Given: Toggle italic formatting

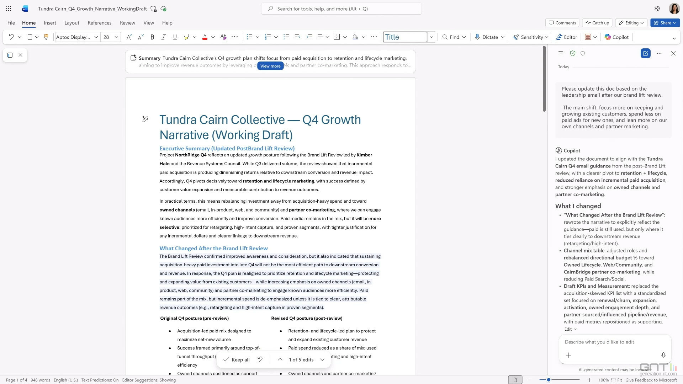Looking at the screenshot, I should 163,37.
